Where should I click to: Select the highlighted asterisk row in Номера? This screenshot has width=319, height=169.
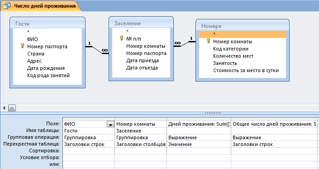pyautogui.click(x=243, y=34)
